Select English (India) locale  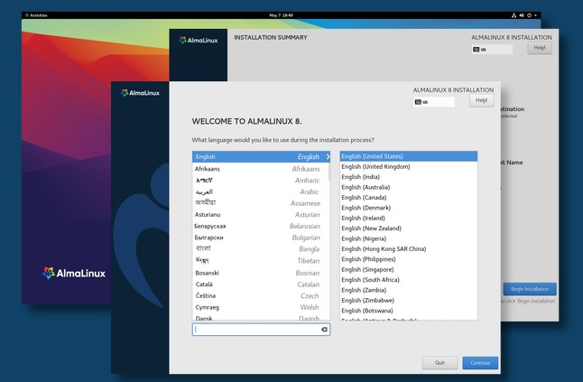409,177
